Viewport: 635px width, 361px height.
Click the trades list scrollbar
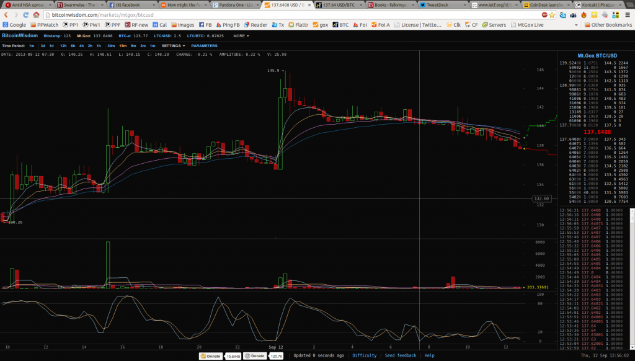click(x=632, y=279)
